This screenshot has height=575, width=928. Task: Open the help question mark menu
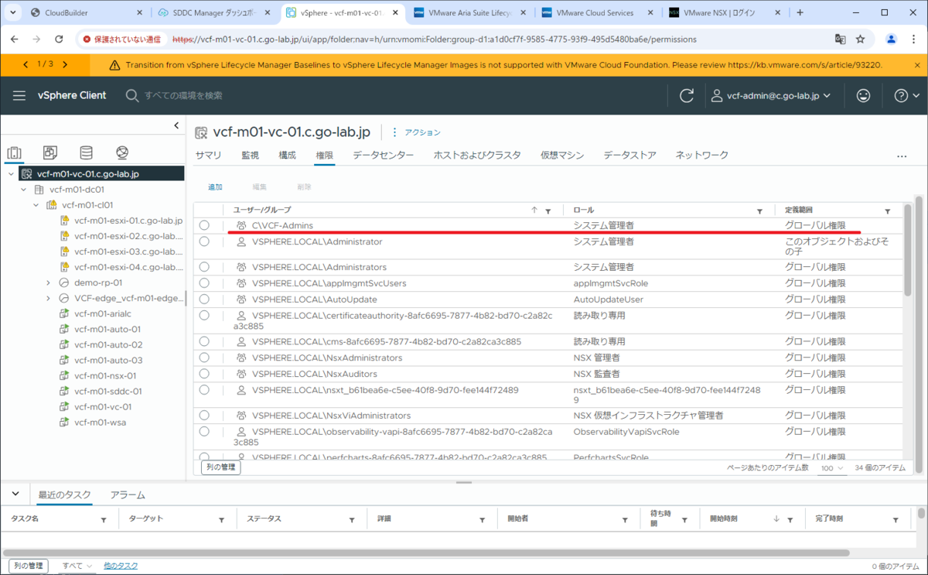coord(906,95)
